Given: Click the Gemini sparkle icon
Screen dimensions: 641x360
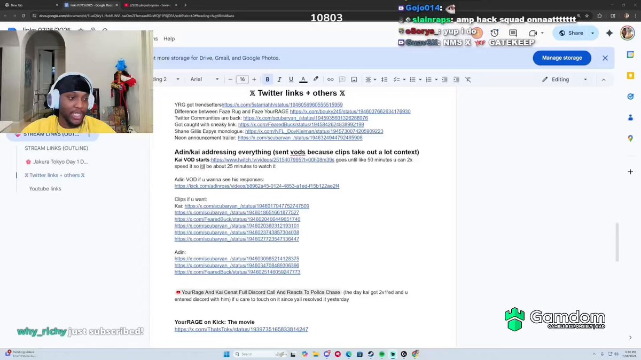Looking at the screenshot, I should (x=609, y=33).
